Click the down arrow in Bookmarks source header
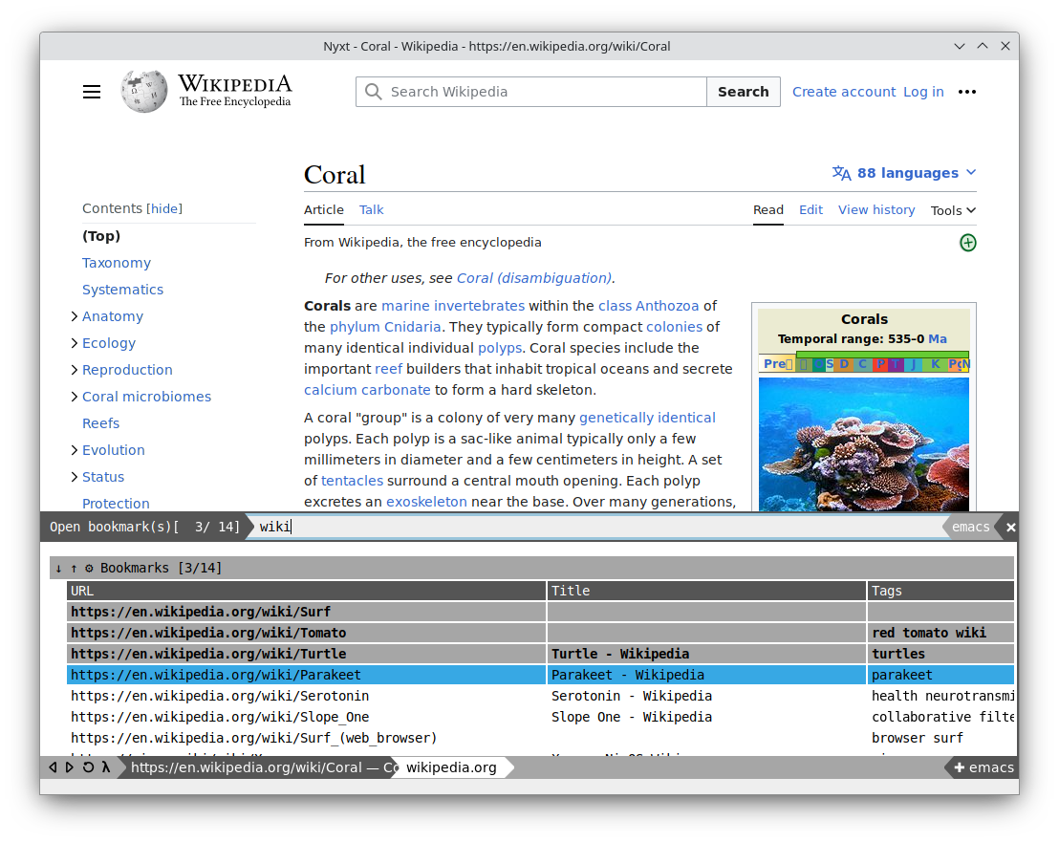This screenshot has height=842, width=1059. (x=58, y=568)
